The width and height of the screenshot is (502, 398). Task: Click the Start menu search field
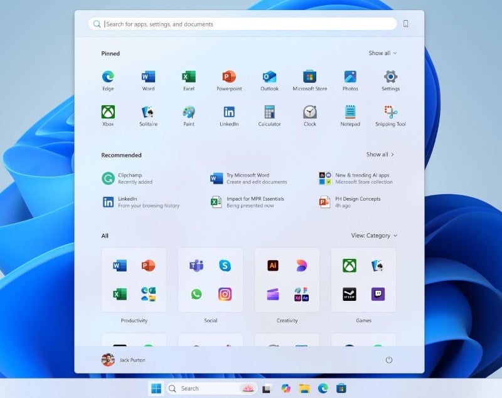click(x=242, y=24)
